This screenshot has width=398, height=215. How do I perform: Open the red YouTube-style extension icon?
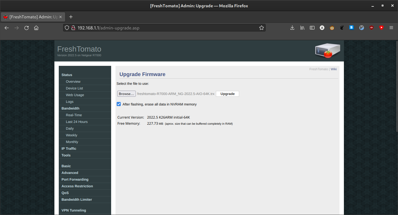click(x=381, y=28)
